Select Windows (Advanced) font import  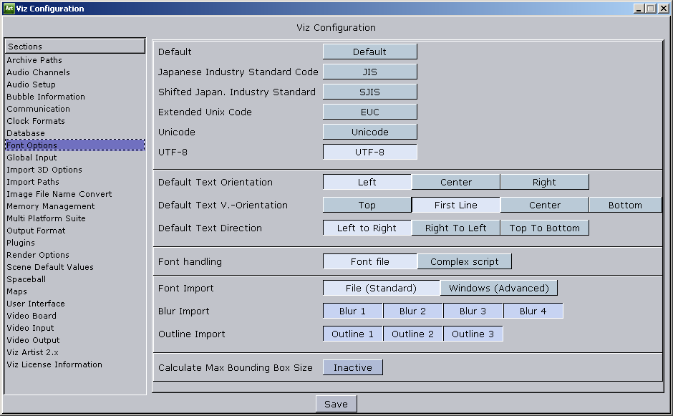(x=498, y=288)
